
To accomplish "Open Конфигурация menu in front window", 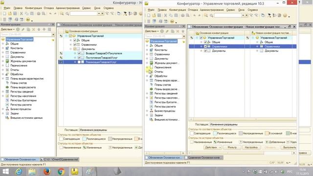I will click(x=178, y=10).
